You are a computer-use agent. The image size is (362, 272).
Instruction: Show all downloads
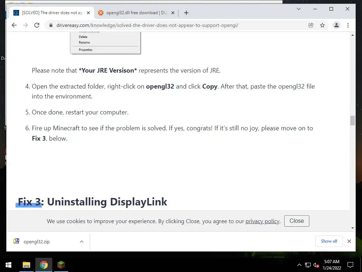(329, 241)
